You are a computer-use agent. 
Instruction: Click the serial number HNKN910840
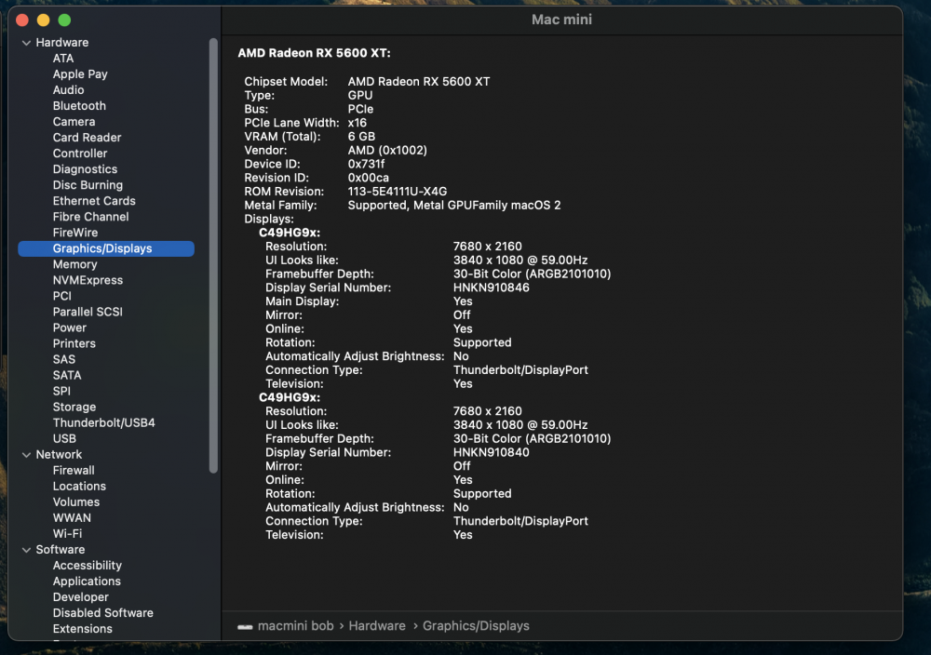click(491, 453)
